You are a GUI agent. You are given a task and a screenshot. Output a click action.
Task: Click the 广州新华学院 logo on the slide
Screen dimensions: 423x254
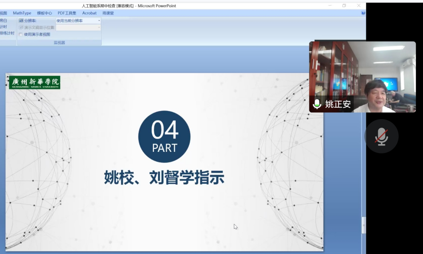(35, 83)
